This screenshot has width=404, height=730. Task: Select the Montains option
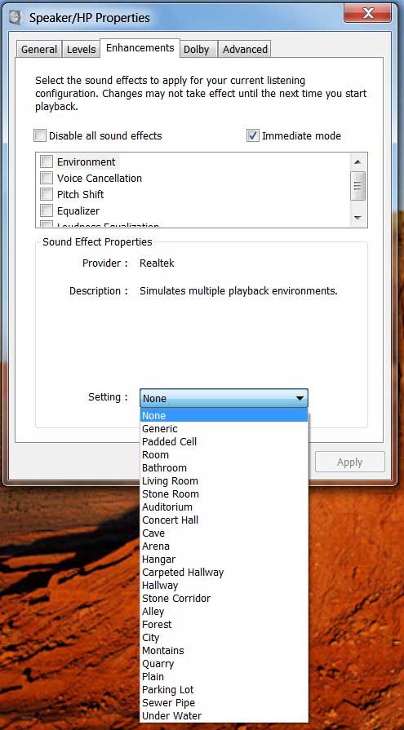[x=224, y=650]
